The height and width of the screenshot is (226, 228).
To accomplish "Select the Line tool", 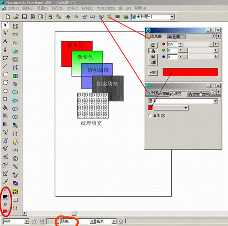I will point(5,66).
